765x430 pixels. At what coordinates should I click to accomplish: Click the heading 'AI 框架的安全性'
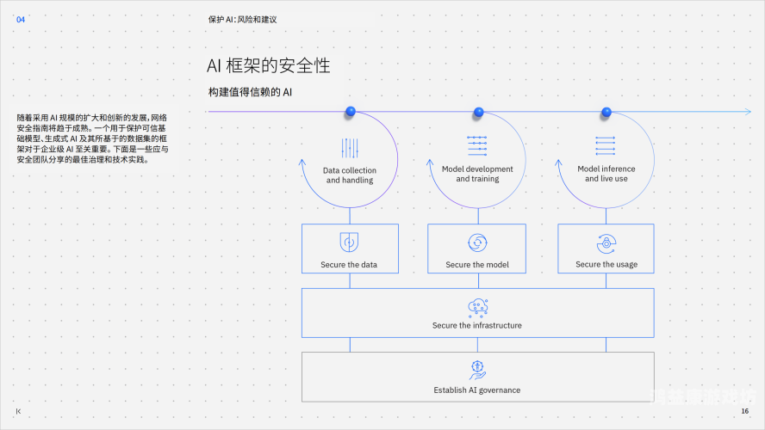tap(268, 65)
